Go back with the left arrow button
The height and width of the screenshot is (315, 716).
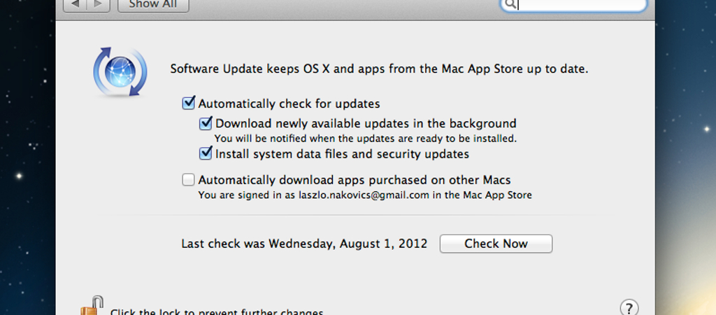76,5
